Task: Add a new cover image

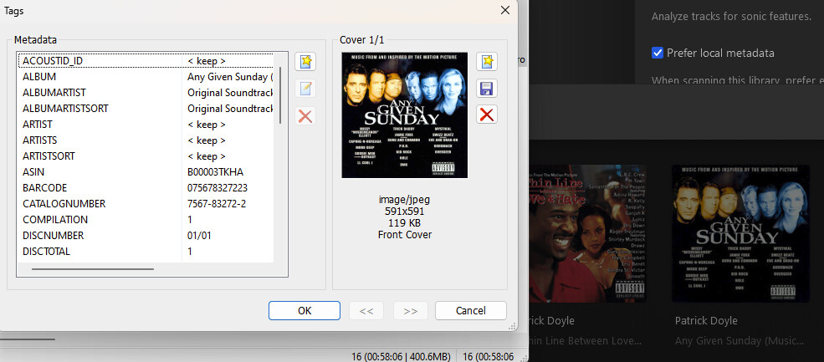Action: tap(487, 62)
